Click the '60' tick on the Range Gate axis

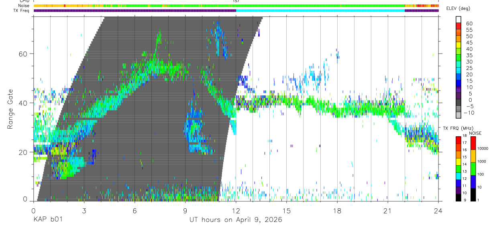point(23,53)
